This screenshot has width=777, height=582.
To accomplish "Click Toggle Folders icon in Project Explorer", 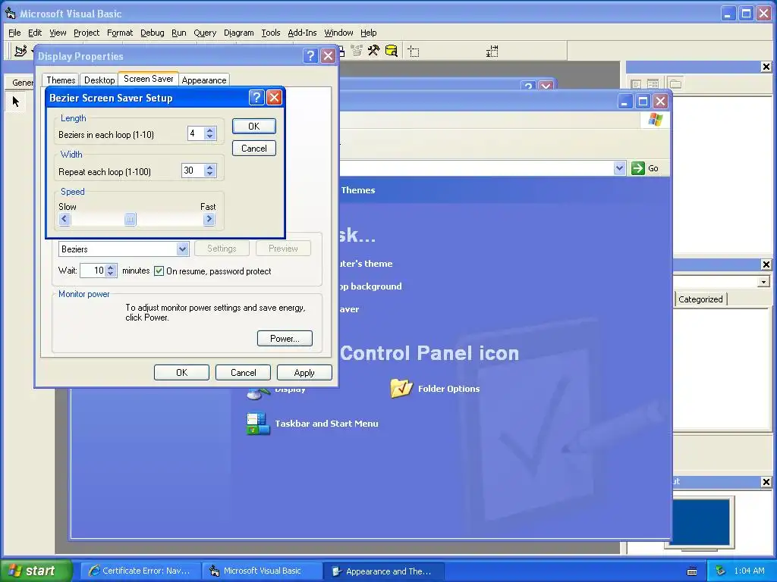I will point(675,84).
